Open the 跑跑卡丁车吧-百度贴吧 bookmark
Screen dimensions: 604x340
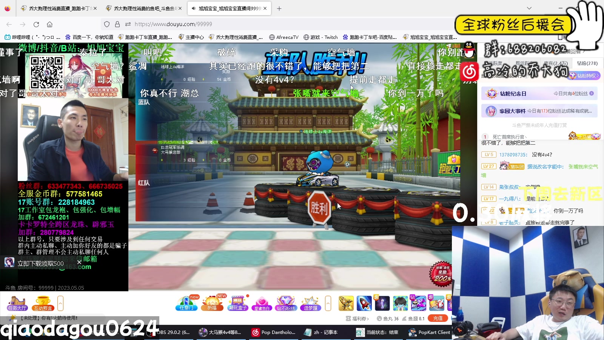370,37
